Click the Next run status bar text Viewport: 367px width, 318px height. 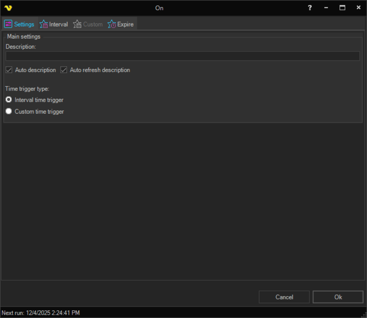pos(41,313)
